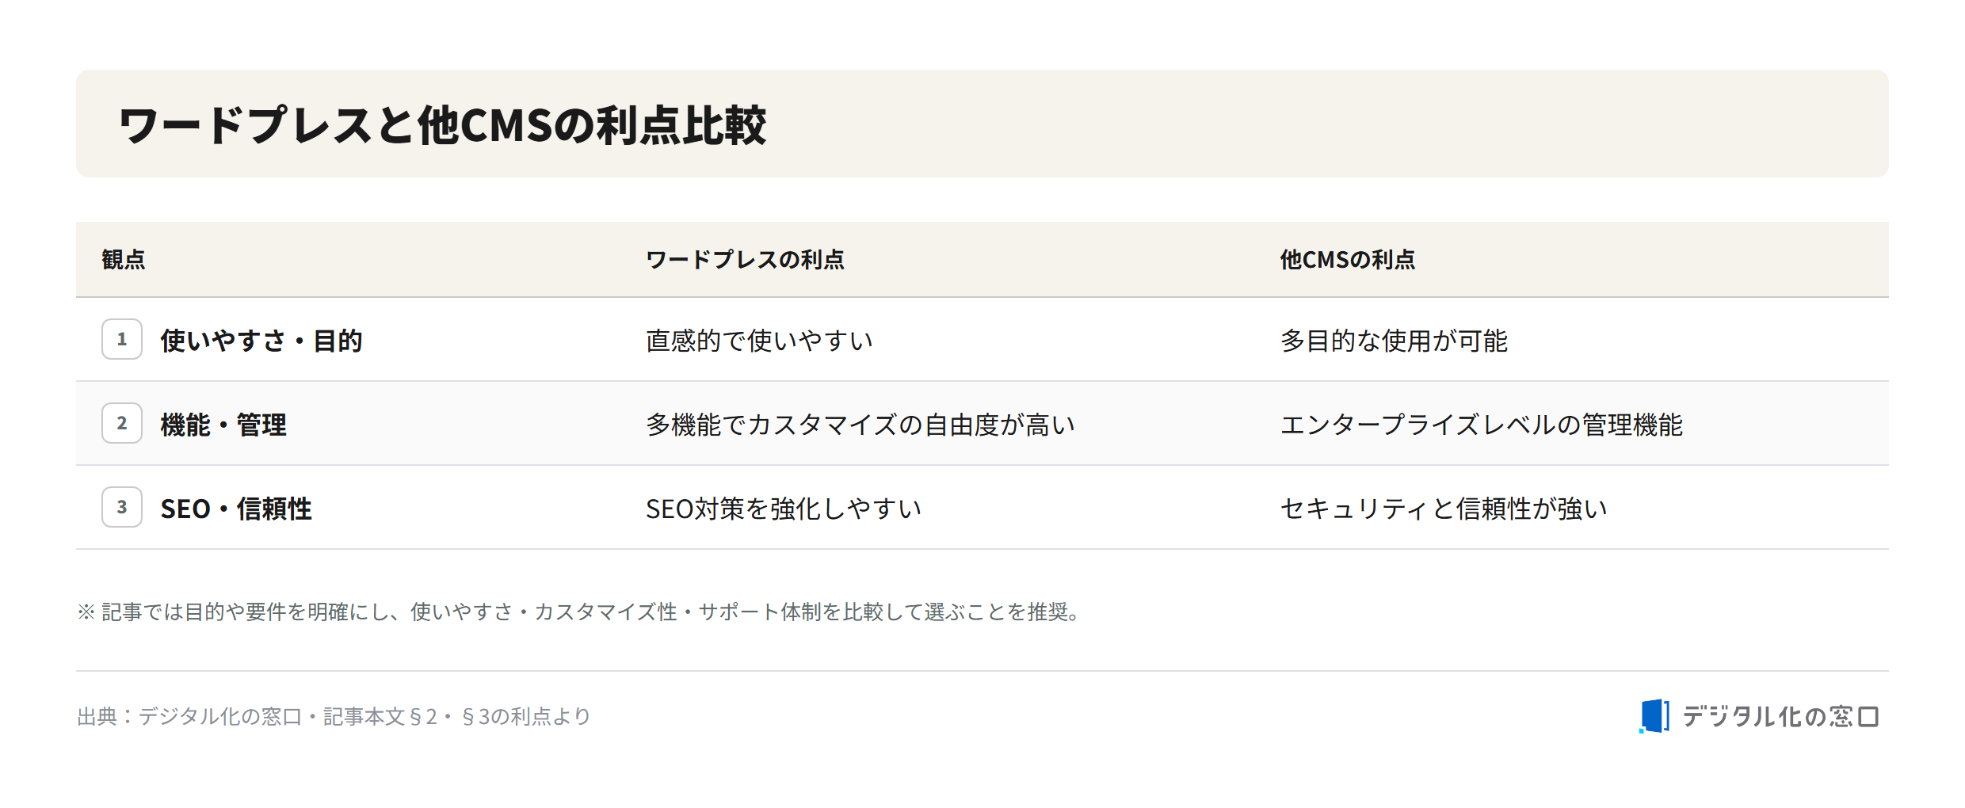Click the 使いやすさ・目的 row label

(261, 341)
